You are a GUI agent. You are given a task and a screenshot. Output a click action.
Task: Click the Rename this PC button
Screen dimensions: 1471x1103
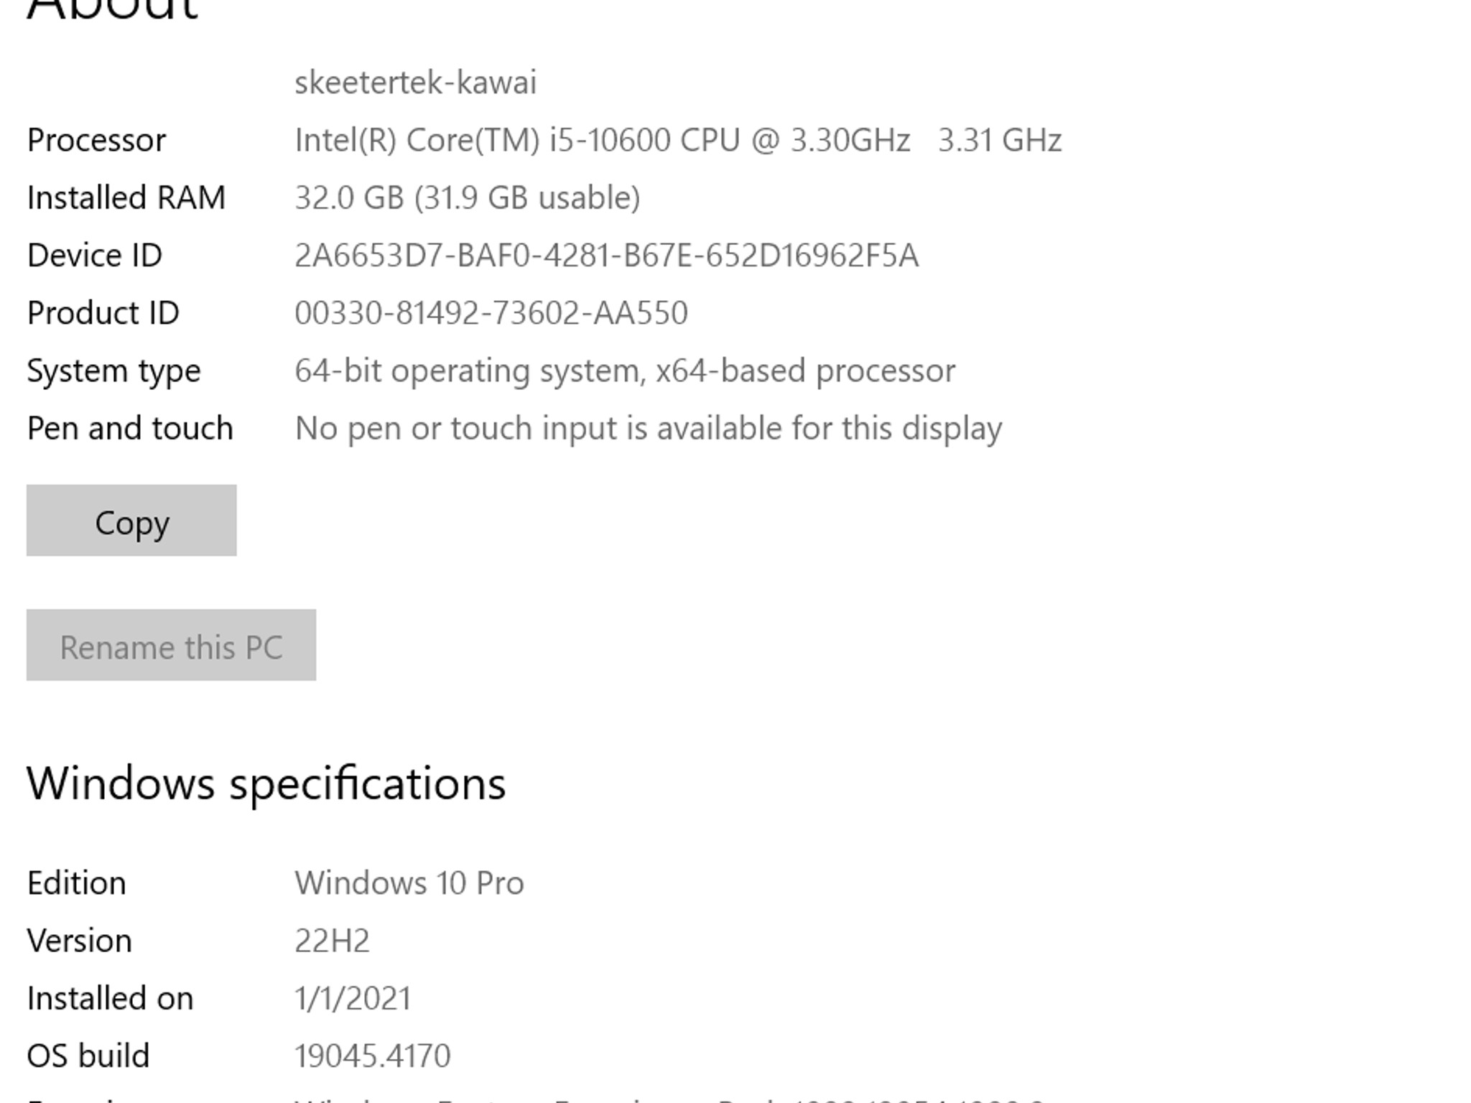(171, 646)
